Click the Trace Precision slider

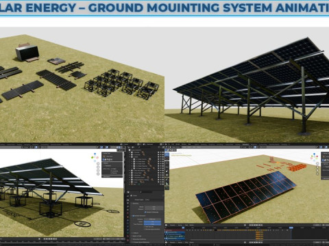pos(153,224)
